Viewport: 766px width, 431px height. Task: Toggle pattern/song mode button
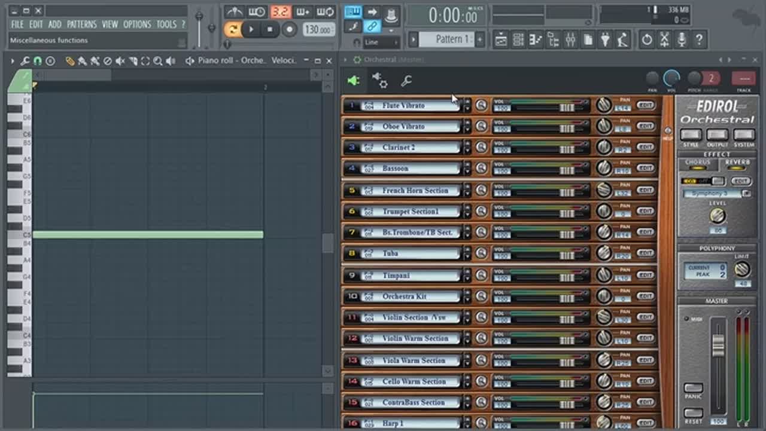click(x=232, y=29)
